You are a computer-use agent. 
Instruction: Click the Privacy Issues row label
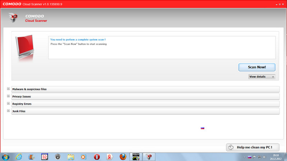[x=22, y=97]
